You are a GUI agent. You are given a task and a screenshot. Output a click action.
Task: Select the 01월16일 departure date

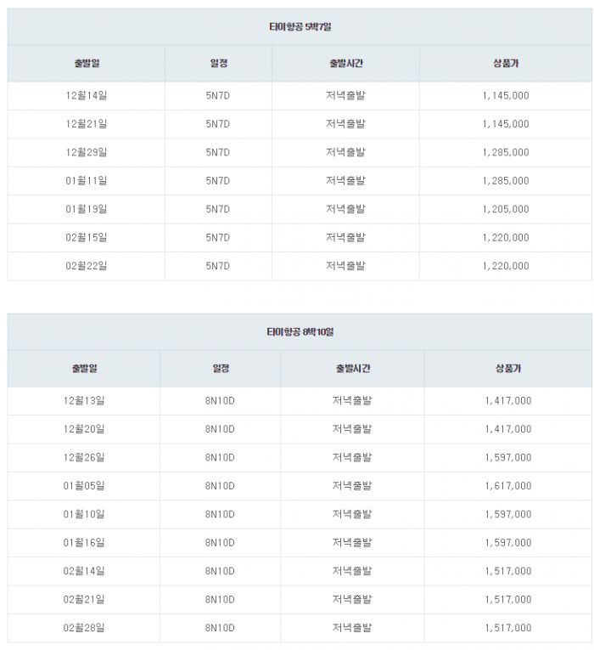tap(84, 543)
